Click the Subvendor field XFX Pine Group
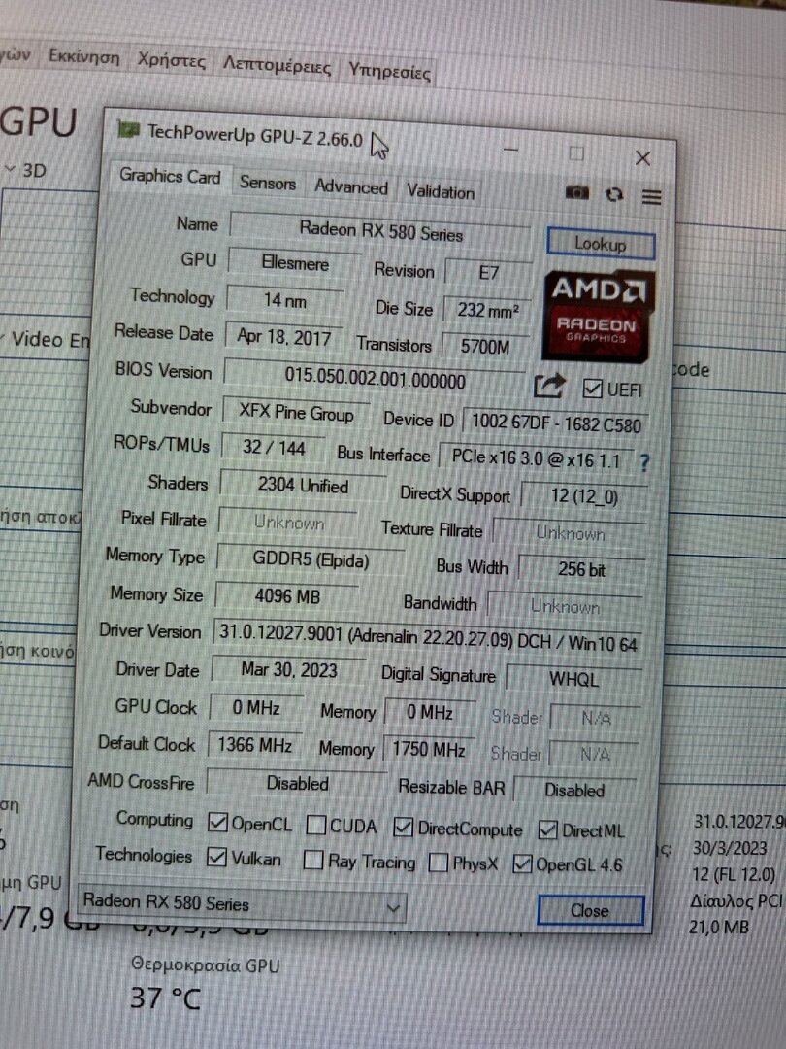The height and width of the screenshot is (1049, 786). tap(296, 412)
